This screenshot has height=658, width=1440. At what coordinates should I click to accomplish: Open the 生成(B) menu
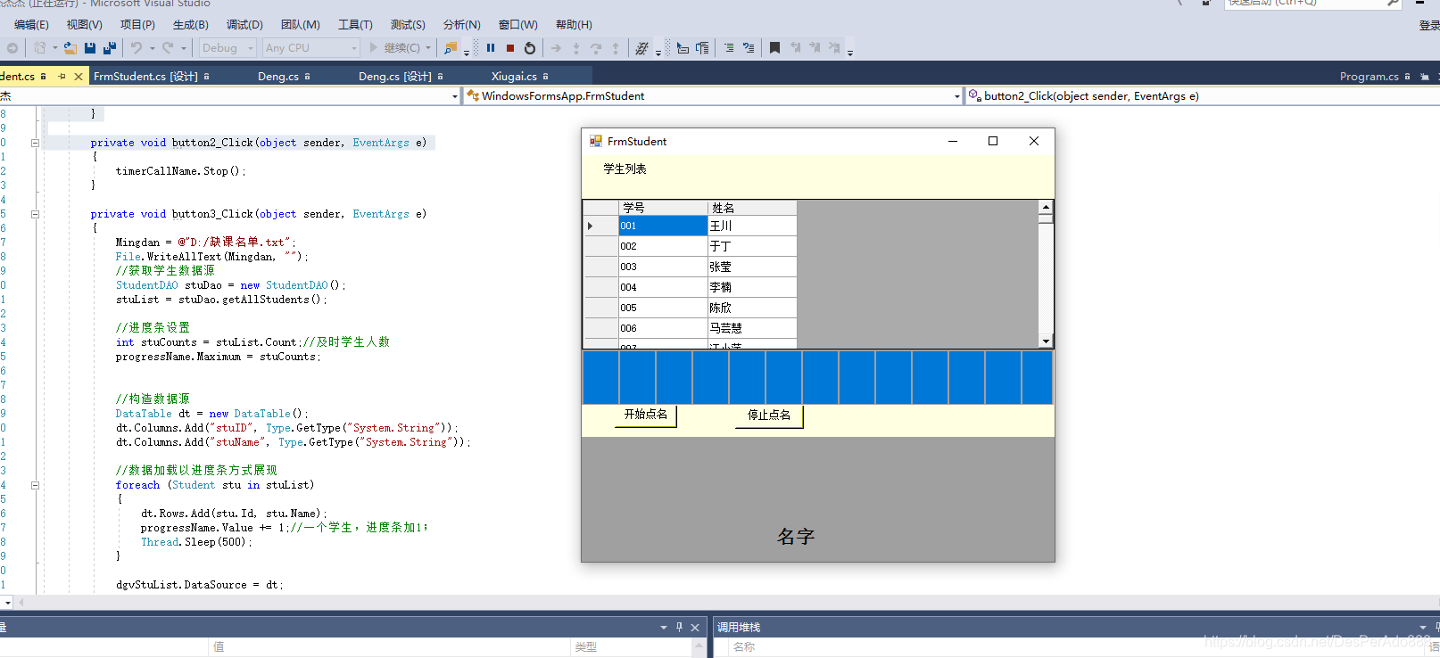[191, 25]
